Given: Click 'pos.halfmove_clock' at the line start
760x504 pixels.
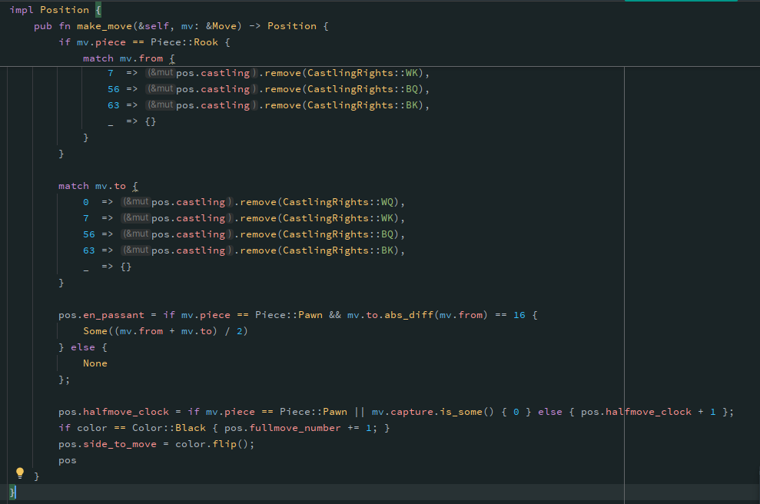Looking at the screenshot, I should point(114,412).
